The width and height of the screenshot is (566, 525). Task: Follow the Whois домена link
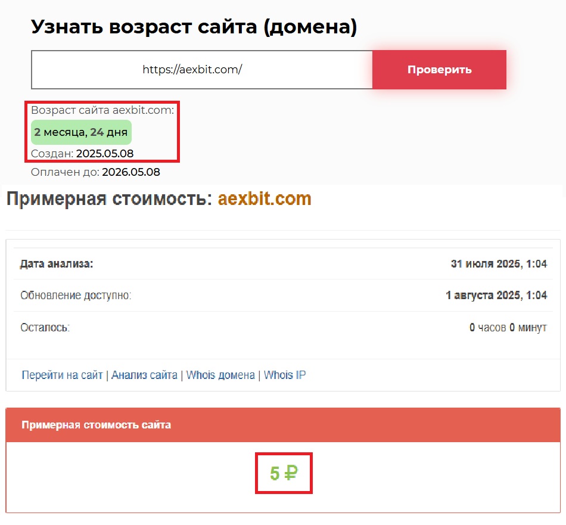coord(220,375)
